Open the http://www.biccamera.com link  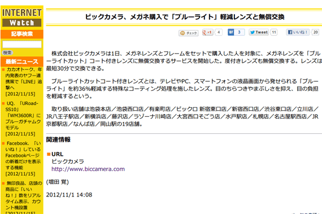[x=88, y=169]
